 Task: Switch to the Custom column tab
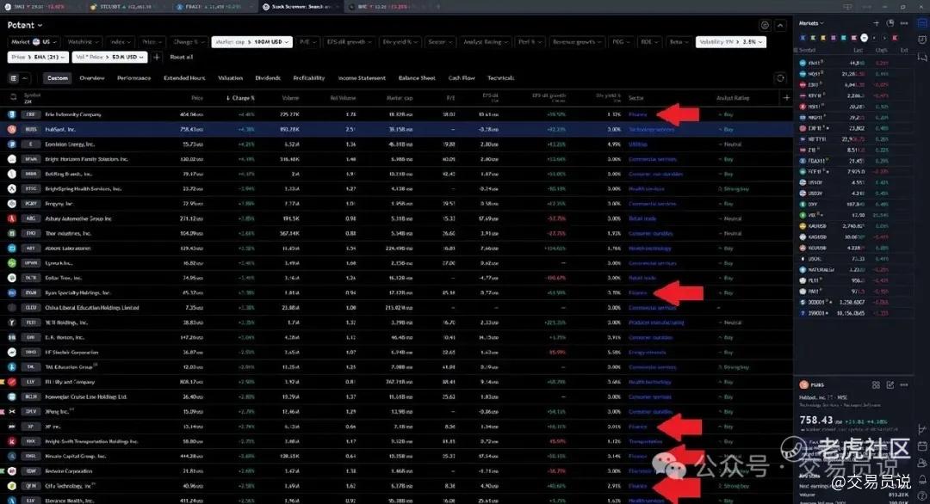click(58, 78)
